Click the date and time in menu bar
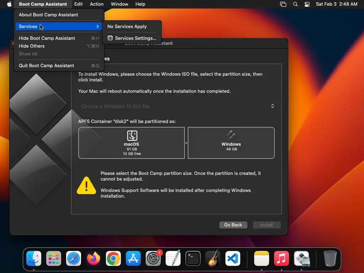The height and width of the screenshot is (273, 364). click(x=336, y=4)
